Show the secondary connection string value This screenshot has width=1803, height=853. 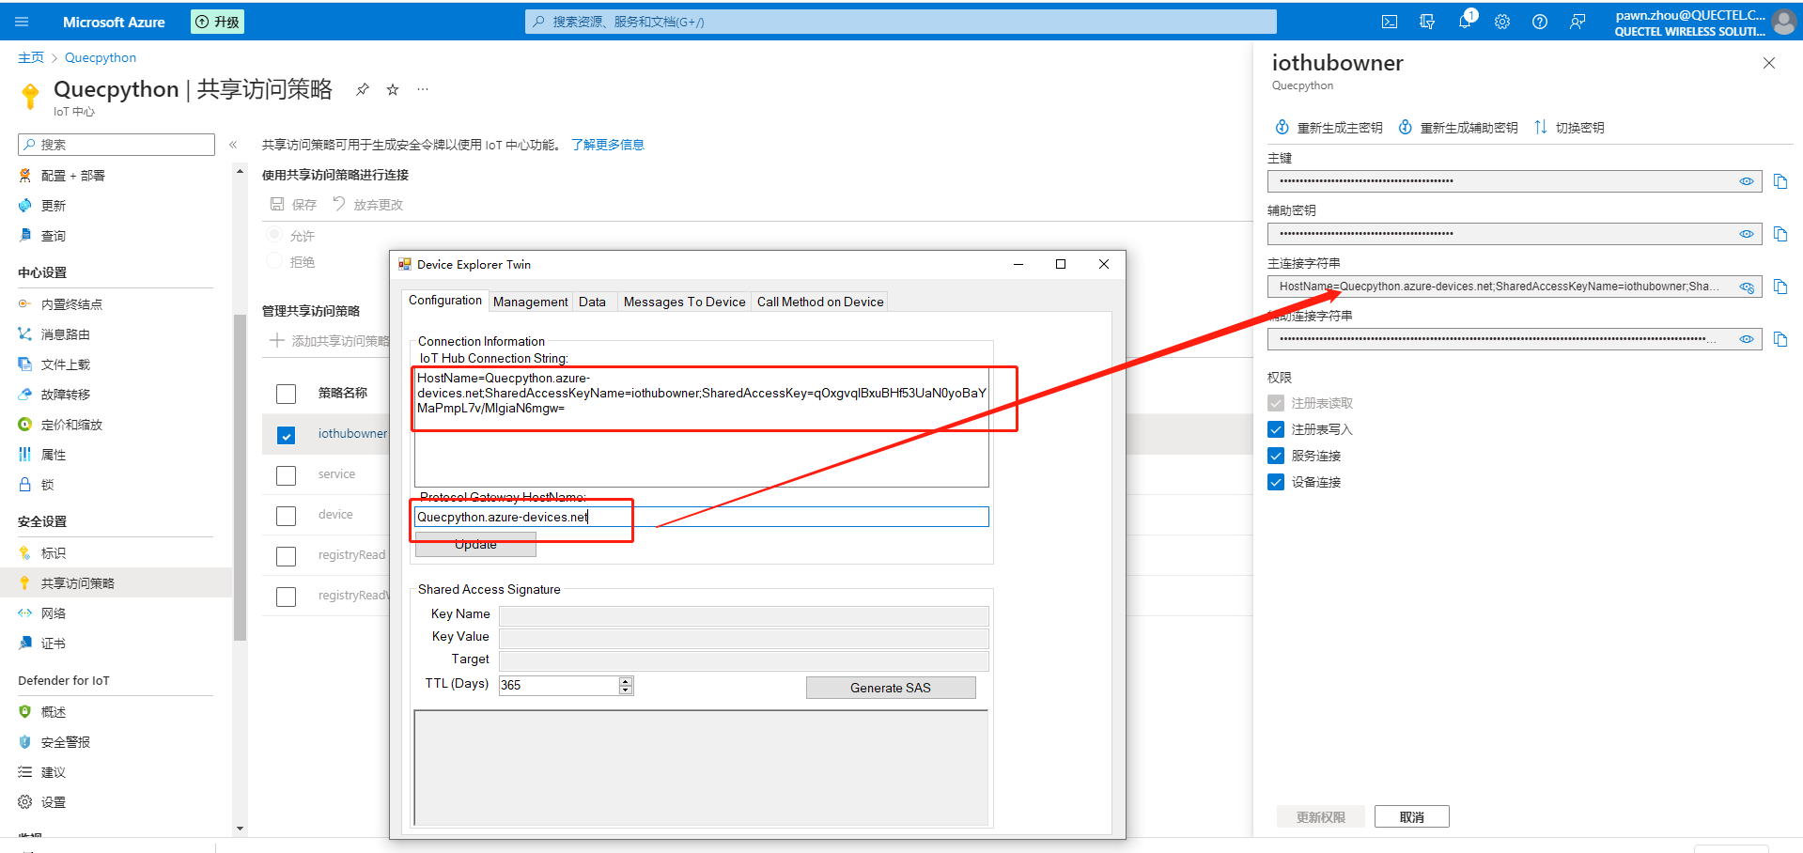(x=1747, y=339)
